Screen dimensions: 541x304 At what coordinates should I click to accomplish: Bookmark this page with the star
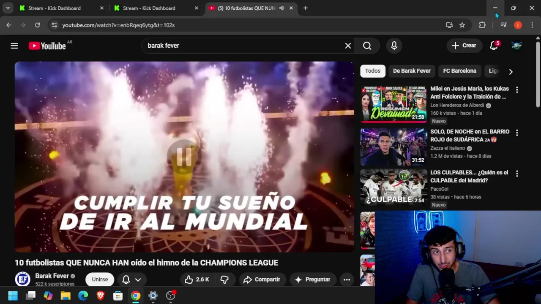[462, 25]
